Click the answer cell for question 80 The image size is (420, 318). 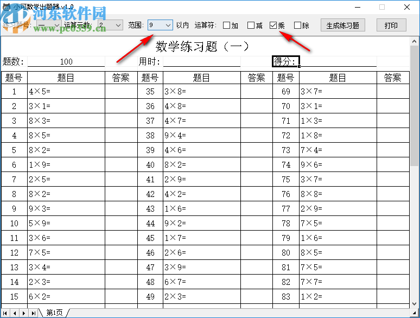pos(393,252)
